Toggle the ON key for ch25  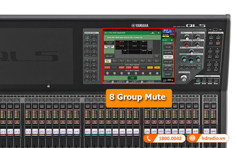[x=147, y=122]
